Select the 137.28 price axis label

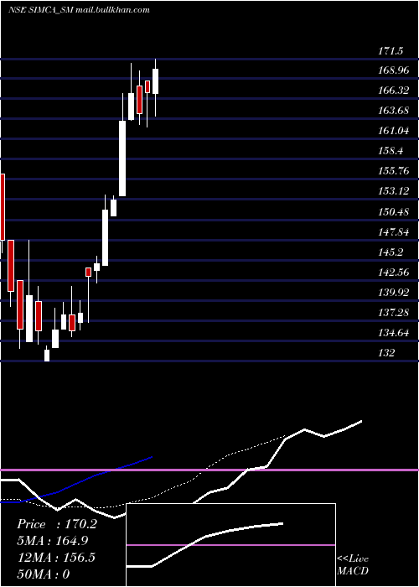click(394, 313)
